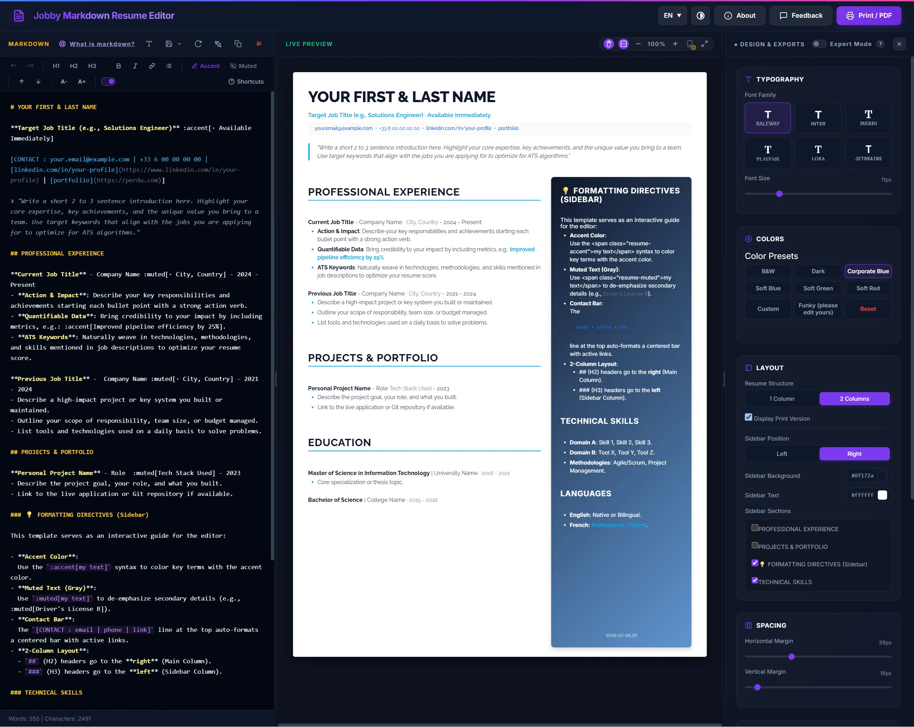Viewport: 914px width, 727px height.
Task: Click the save floppy disk icon
Action: pos(169,44)
